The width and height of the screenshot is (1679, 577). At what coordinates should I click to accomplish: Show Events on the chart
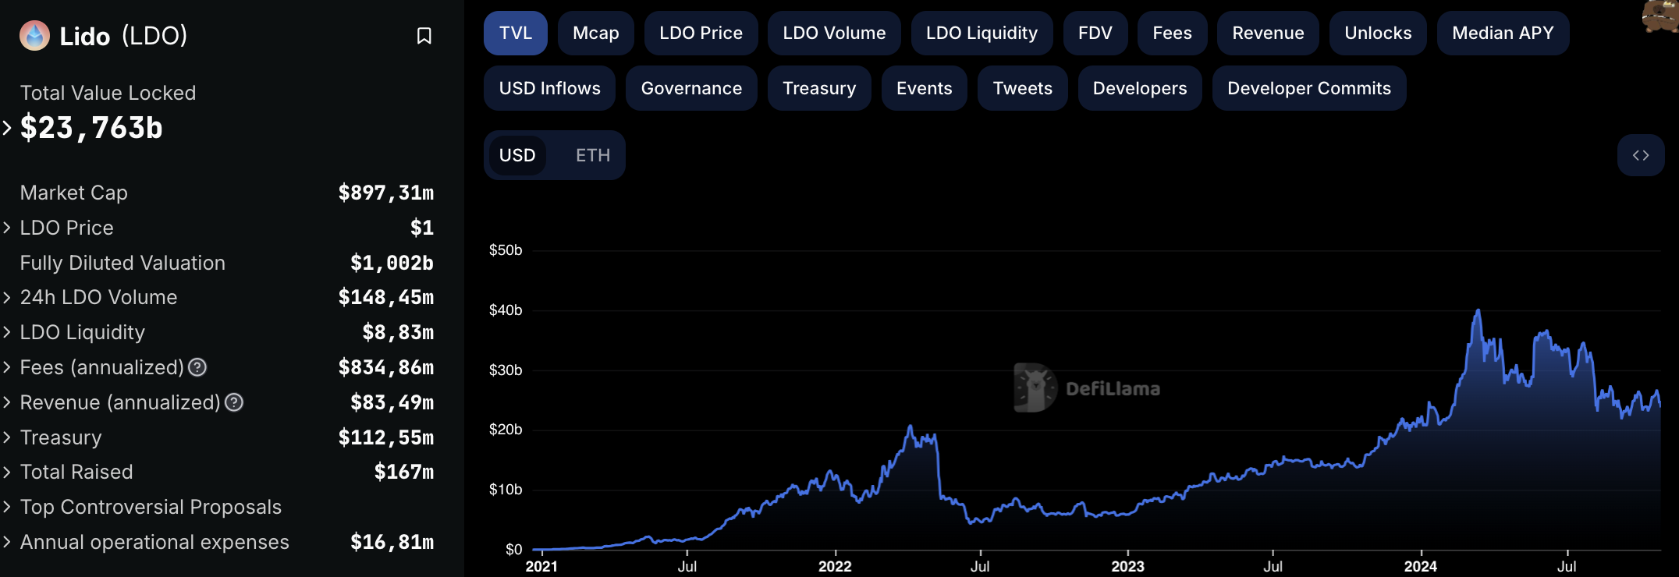click(925, 88)
